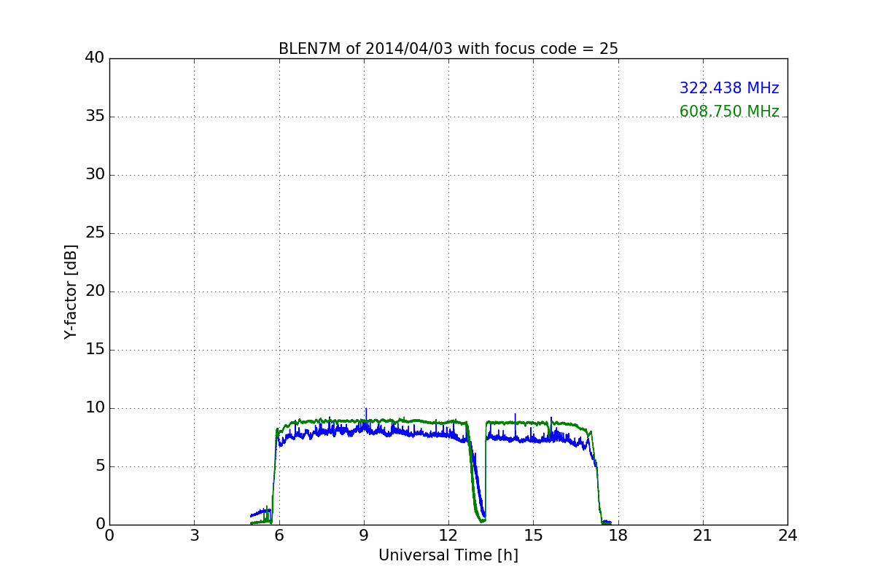Screen dimensions: 875x583
Task: Click the y-axis tick label '25'
Action: point(95,233)
